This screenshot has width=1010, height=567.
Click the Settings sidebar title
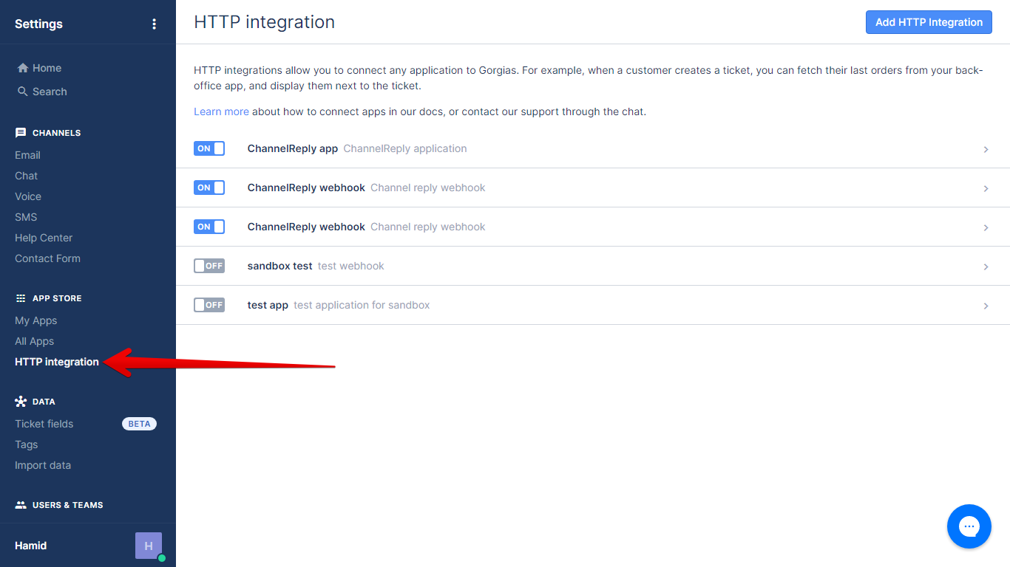(x=38, y=24)
